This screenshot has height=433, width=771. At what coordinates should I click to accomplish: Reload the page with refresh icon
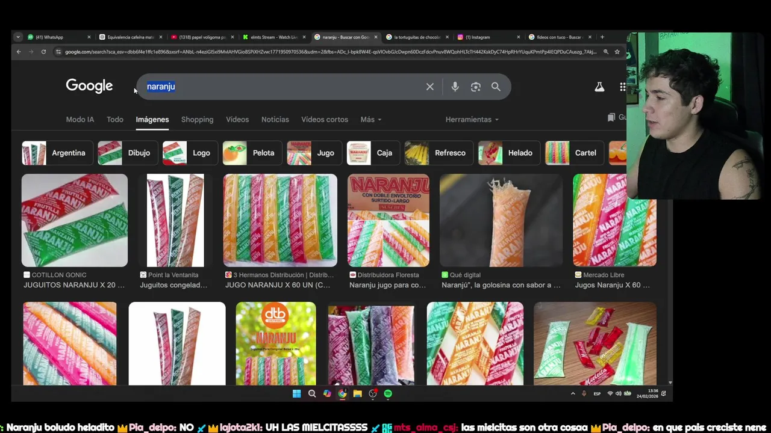click(43, 52)
